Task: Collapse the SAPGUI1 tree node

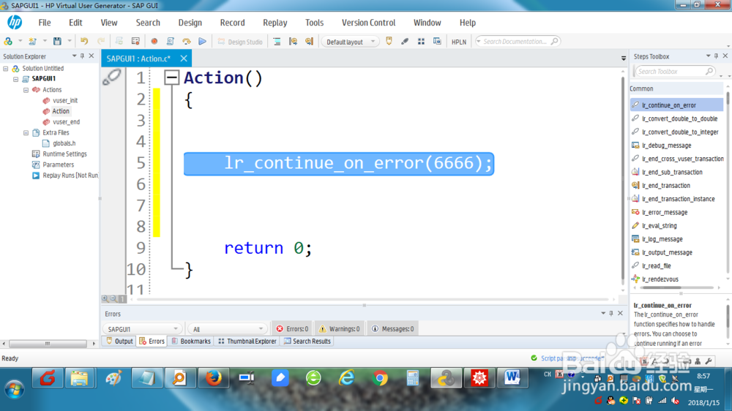Action: pos(16,79)
